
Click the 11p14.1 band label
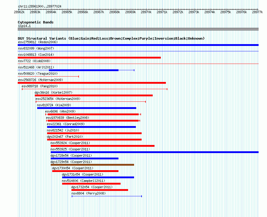[x=24, y=26]
